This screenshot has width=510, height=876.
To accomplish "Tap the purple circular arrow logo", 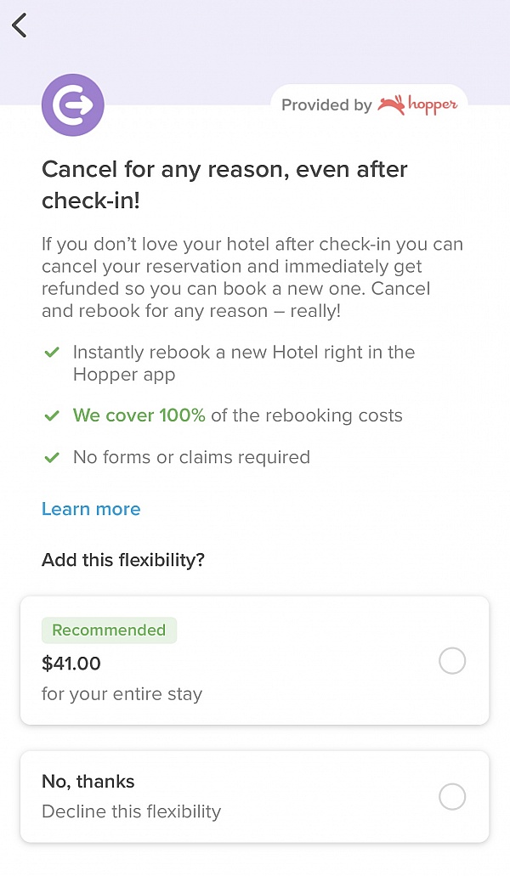I will click(72, 104).
